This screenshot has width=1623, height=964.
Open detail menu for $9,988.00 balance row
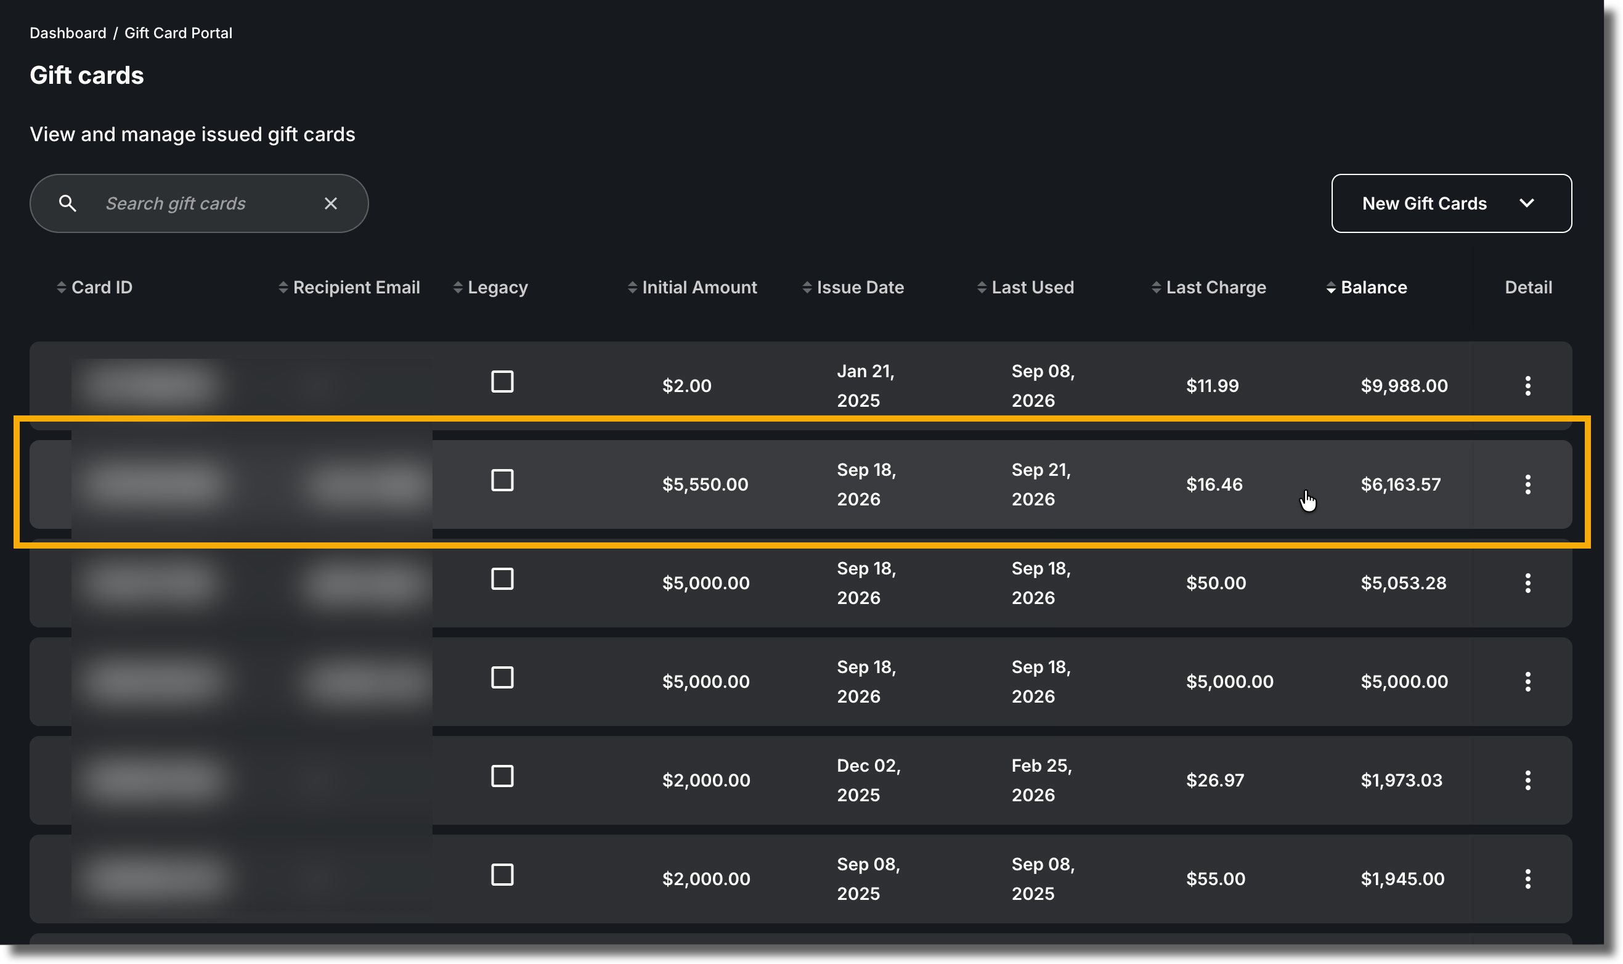pos(1527,386)
